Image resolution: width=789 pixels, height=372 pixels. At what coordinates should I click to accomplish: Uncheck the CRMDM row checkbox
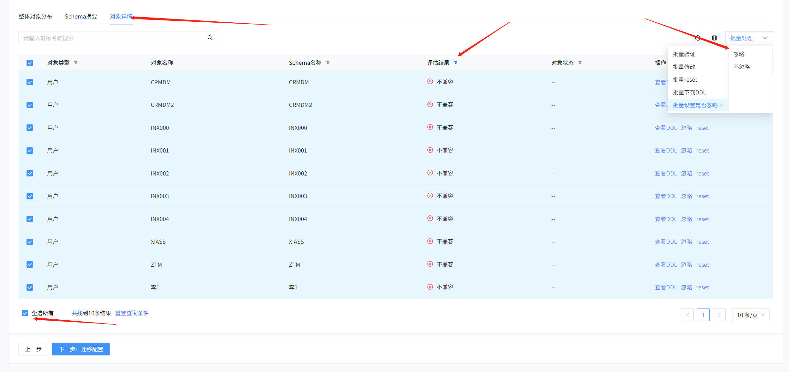(30, 82)
